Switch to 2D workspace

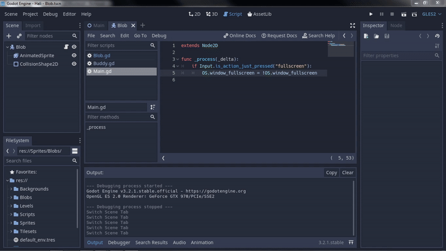coord(195,14)
